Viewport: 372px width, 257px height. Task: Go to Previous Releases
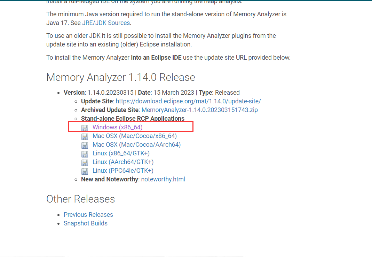pos(88,215)
